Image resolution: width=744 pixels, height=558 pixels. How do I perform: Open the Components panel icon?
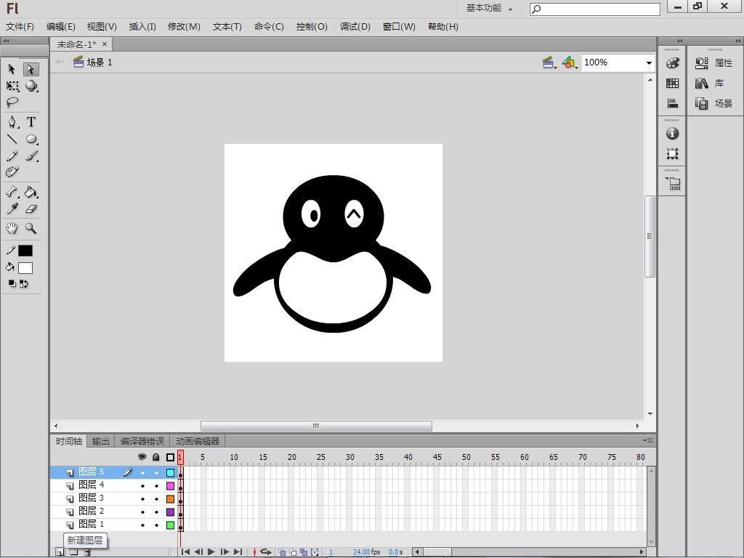pos(674,184)
